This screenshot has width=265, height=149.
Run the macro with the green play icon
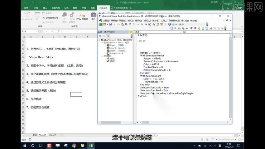pos(138,24)
